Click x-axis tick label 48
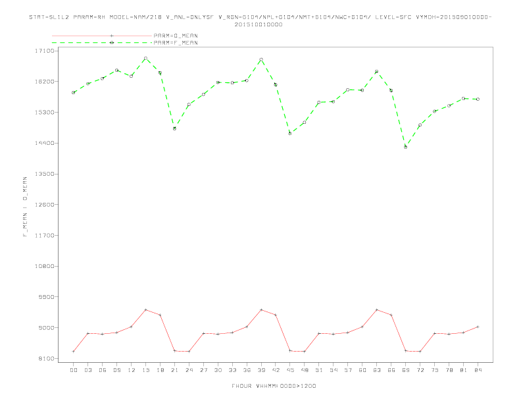The width and height of the screenshot is (521, 403). point(305,370)
